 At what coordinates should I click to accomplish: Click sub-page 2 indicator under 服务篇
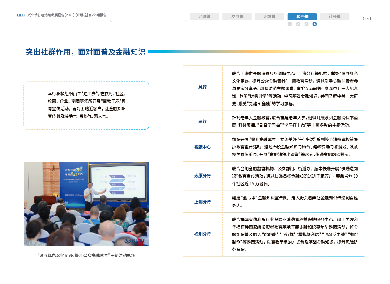298,24
